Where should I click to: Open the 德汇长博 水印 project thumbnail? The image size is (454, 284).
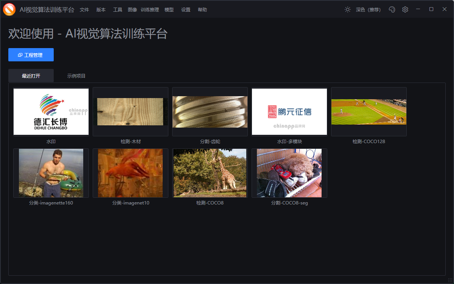[51, 112]
